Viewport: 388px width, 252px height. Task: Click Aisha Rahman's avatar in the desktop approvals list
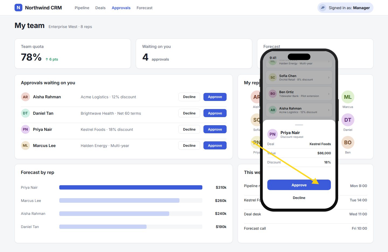(25, 97)
